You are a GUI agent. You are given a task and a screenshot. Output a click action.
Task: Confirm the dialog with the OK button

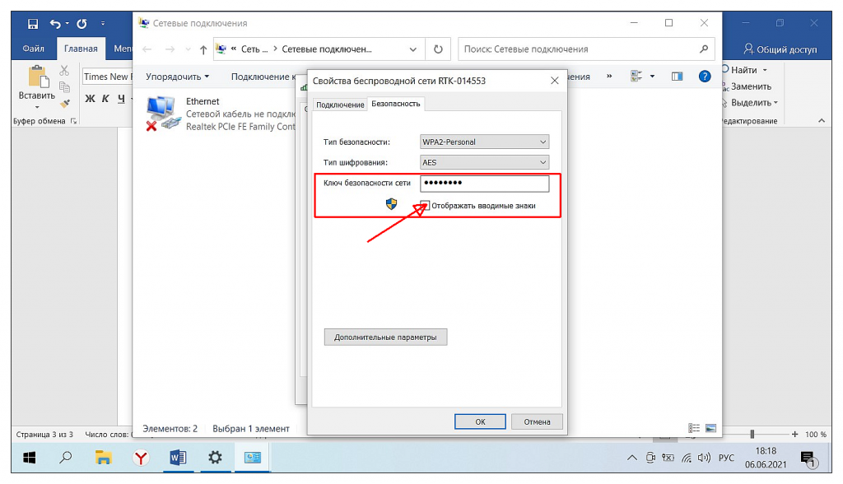click(x=479, y=421)
